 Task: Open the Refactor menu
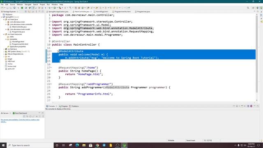(20, 5)
